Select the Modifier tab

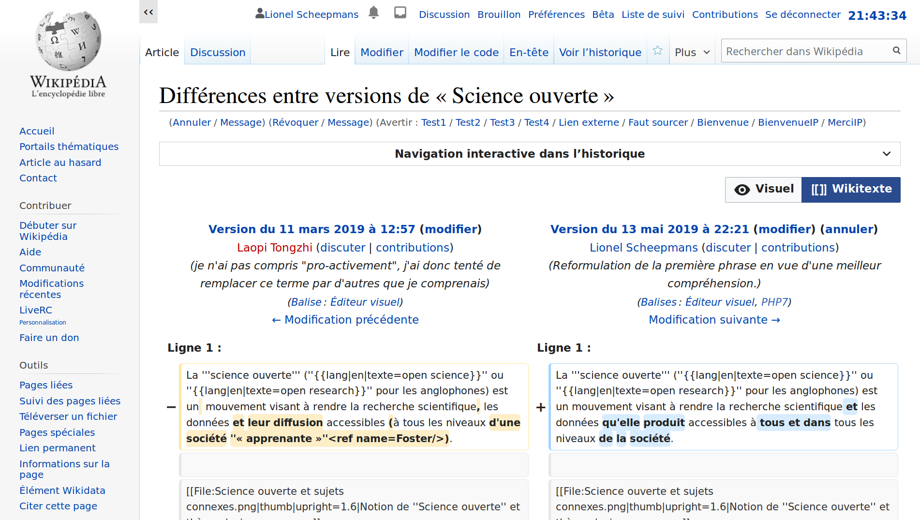(382, 52)
